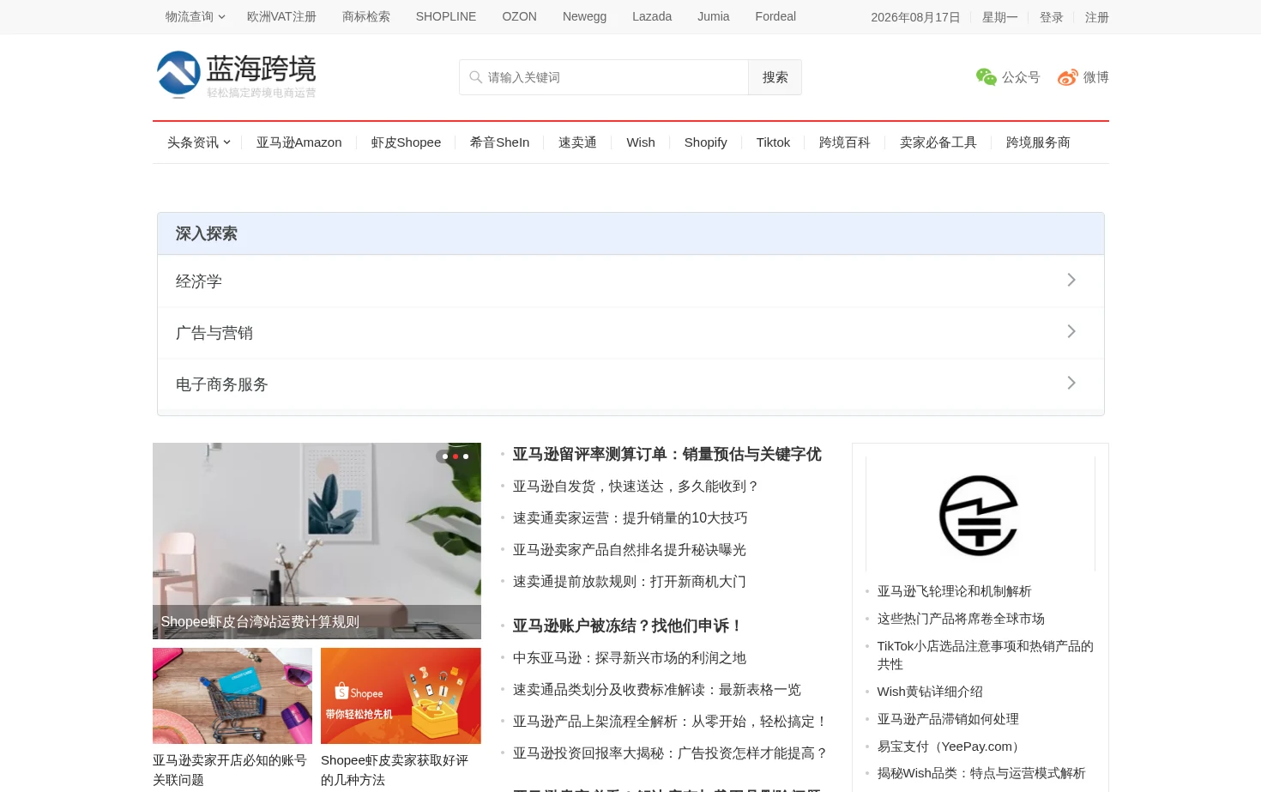Open 亚马逊卖家产品自然排名提升秘诀曝光

click(629, 550)
